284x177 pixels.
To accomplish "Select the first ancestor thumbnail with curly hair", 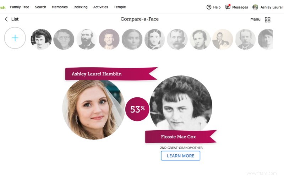I will [41, 39].
